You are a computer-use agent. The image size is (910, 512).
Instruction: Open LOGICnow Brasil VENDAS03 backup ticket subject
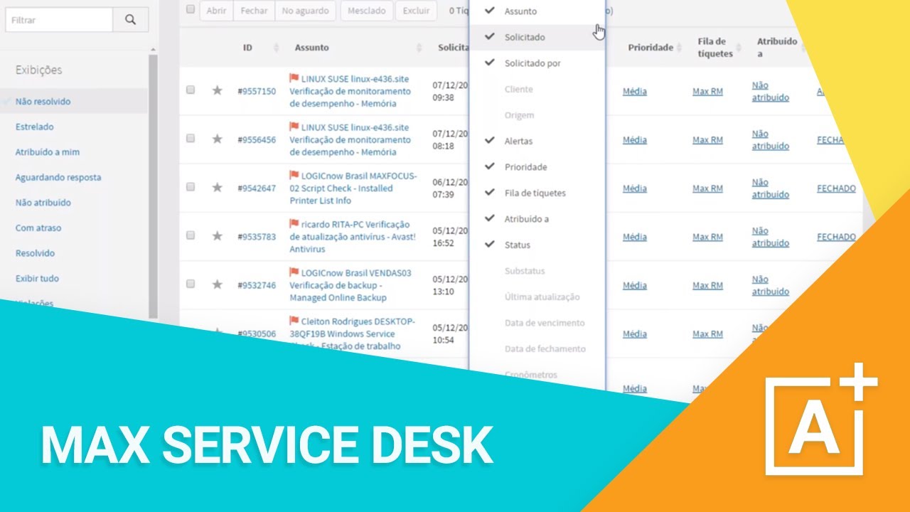pyautogui.click(x=350, y=284)
